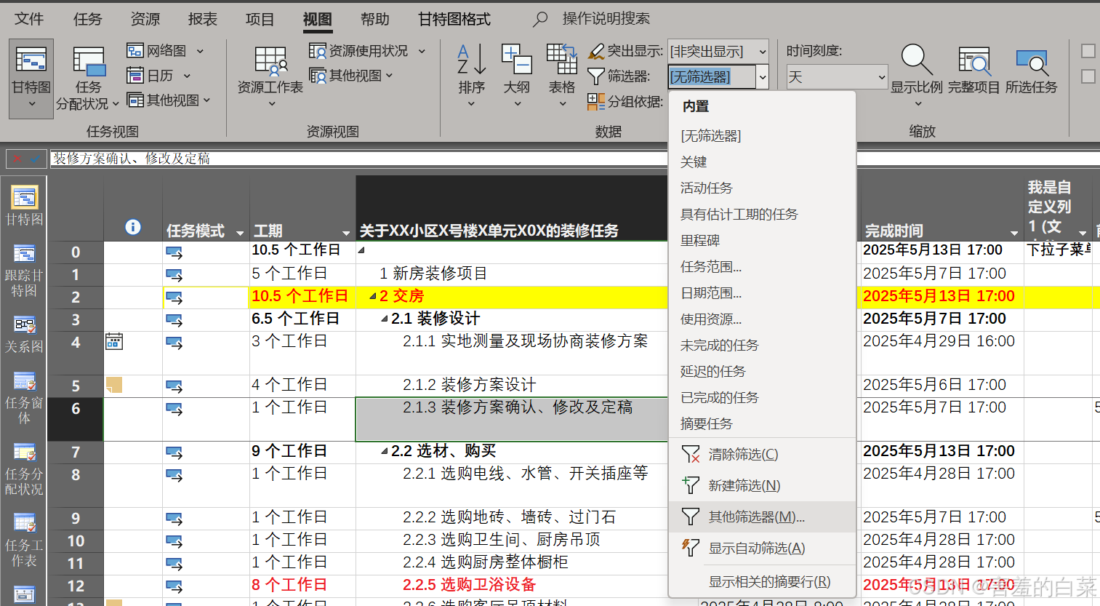Choose 使用资源... filter from the list
This screenshot has height=606, width=1100.
click(762, 319)
